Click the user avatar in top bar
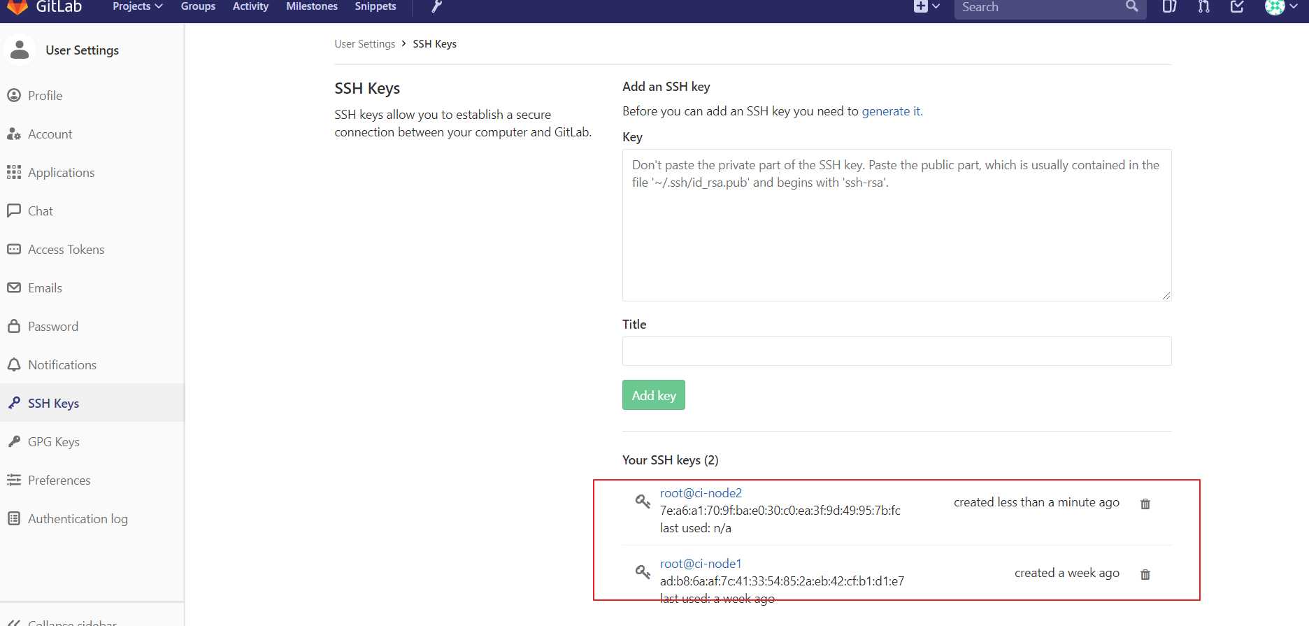 click(1275, 7)
